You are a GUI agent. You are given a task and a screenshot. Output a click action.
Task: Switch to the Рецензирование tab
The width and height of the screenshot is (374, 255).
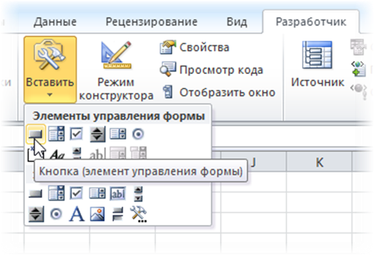tap(151, 22)
